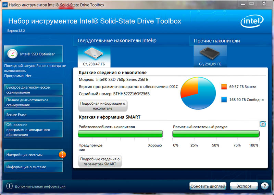Open Информация о системе
Screen dimensions: 274x195
[x=33, y=167]
